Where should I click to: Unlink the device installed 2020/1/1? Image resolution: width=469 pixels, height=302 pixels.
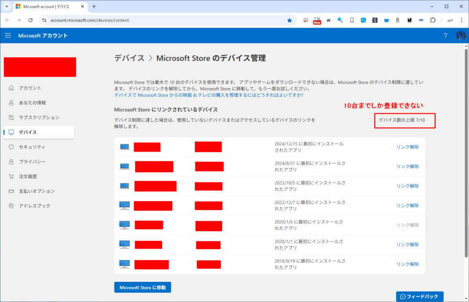click(407, 244)
